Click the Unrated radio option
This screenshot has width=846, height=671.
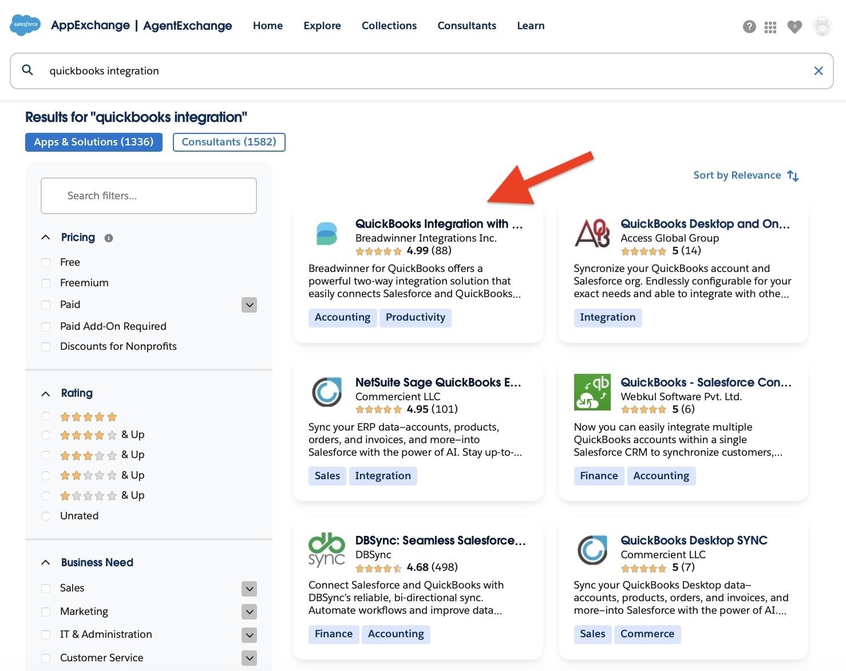[46, 516]
